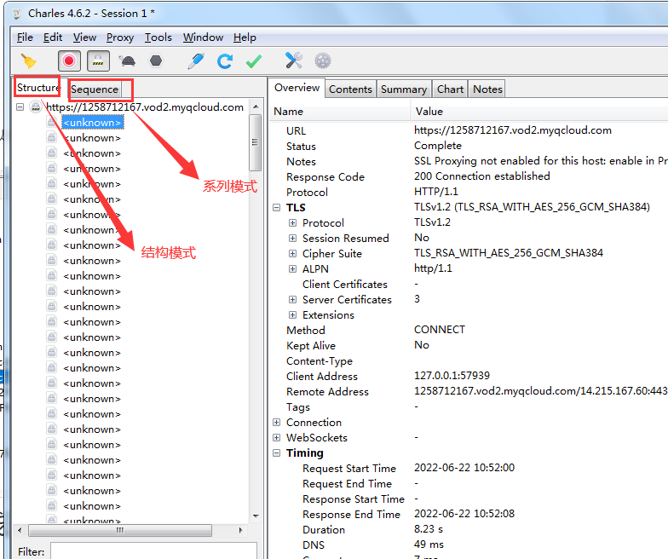Image resolution: width=668 pixels, height=559 pixels.
Task: Open the View menu
Action: (x=84, y=37)
